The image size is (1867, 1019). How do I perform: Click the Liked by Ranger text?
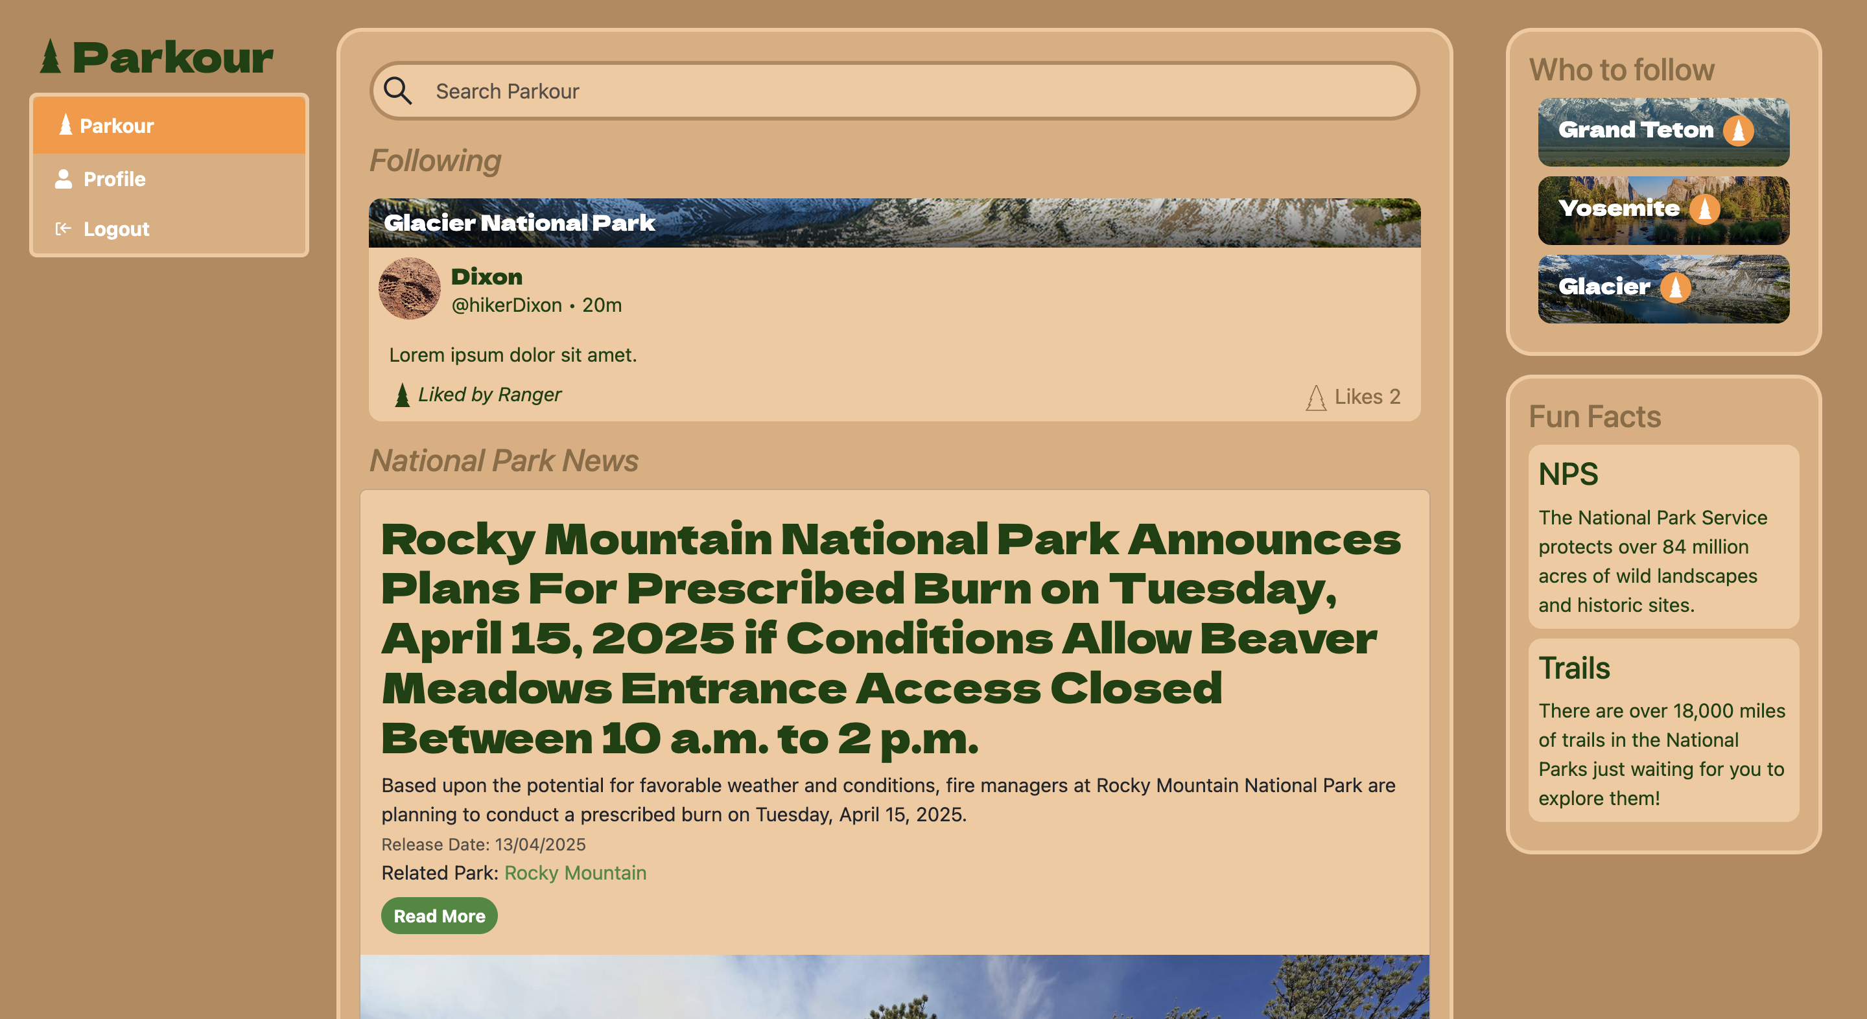click(489, 394)
